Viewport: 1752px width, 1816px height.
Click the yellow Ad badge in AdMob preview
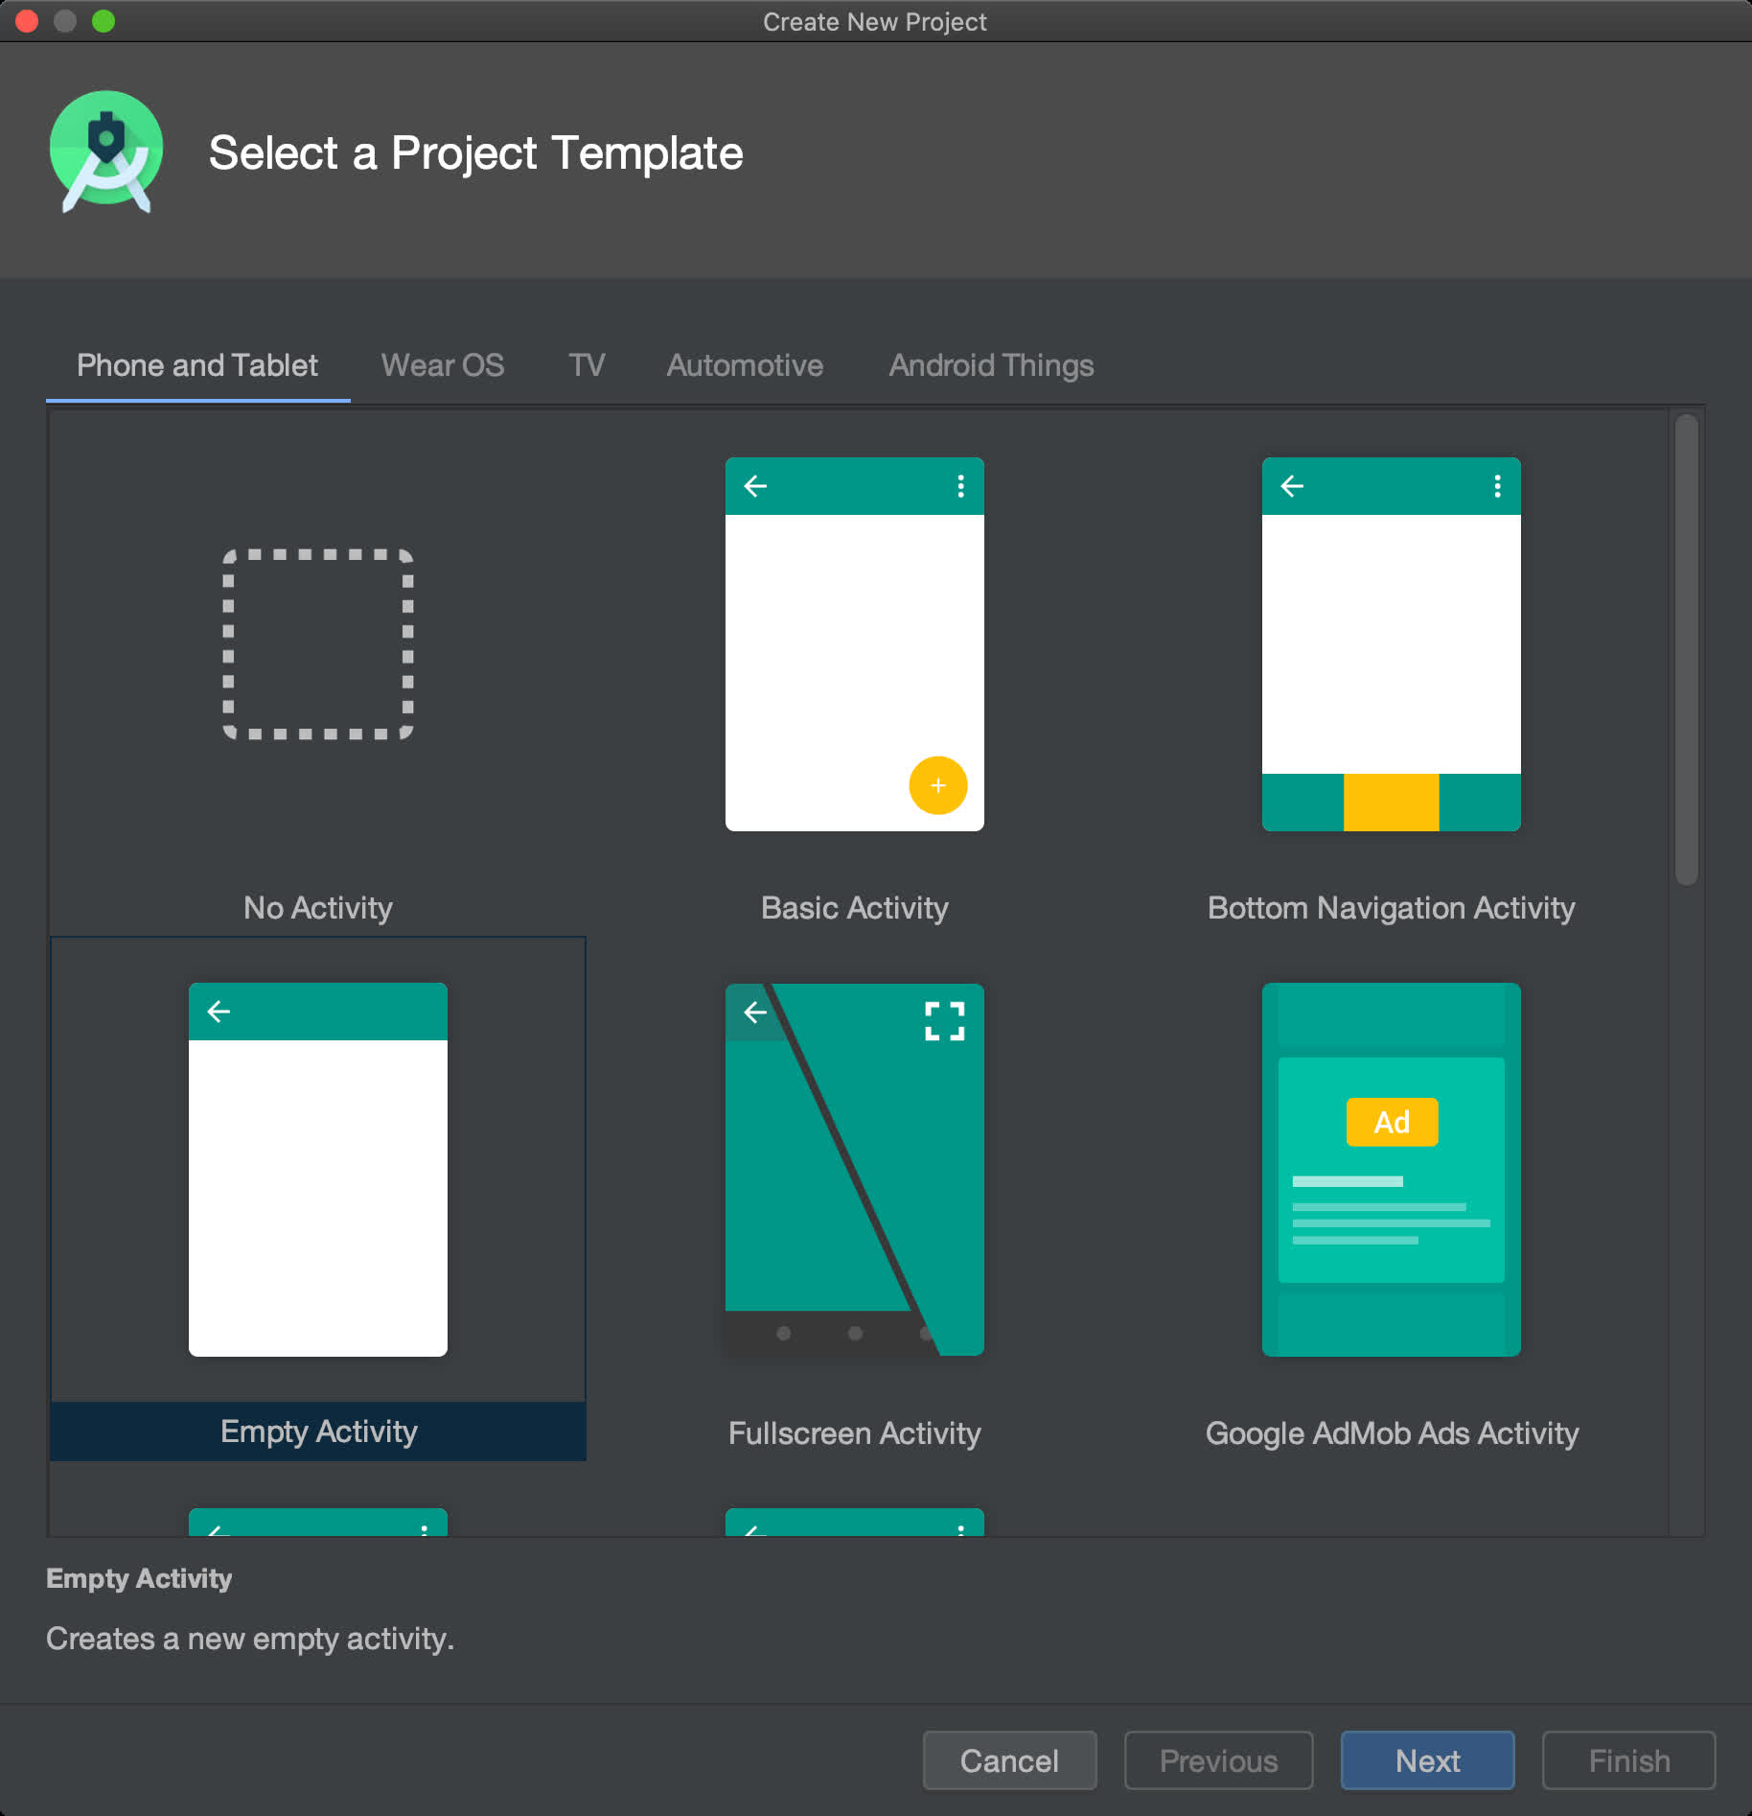(1392, 1122)
